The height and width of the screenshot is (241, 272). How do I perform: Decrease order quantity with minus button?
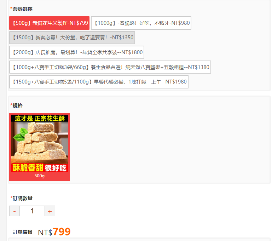pyautogui.click(x=15, y=211)
